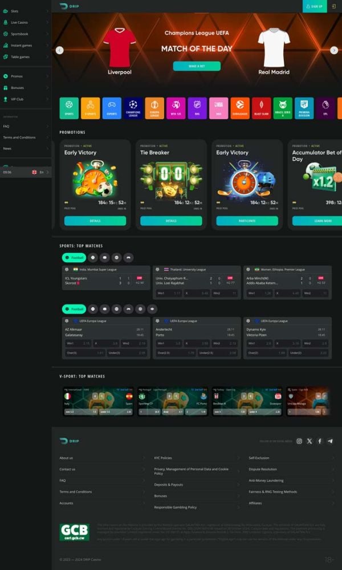This screenshot has height=570, width=342.
Task: Expand the Table games chevron
Action: tap(47, 56)
